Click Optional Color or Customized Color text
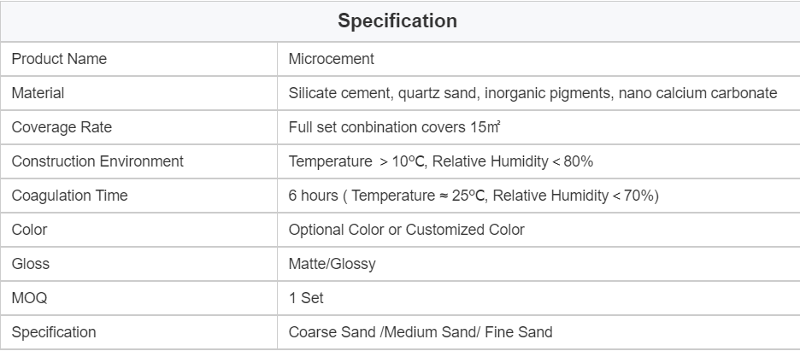This screenshot has height=351, width=800. pos(406,230)
